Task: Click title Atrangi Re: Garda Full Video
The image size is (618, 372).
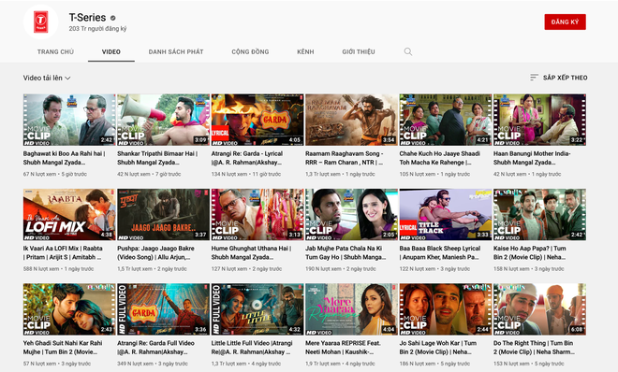Action: (155, 348)
